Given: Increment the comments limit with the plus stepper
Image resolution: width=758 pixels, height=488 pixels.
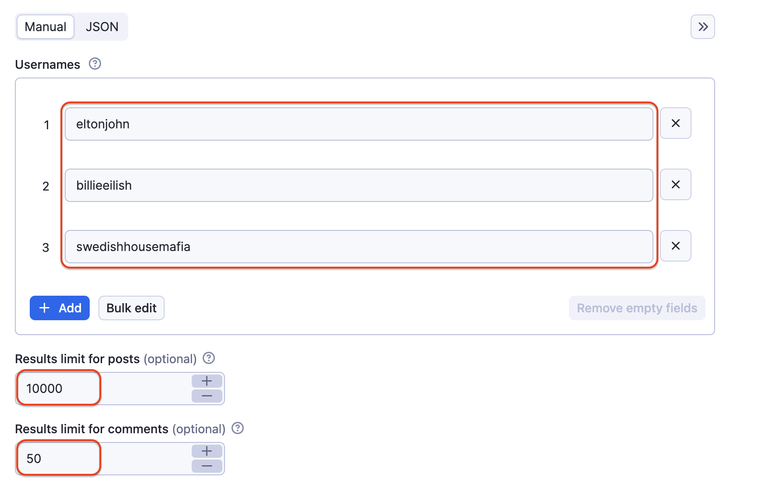Looking at the screenshot, I should point(206,451).
